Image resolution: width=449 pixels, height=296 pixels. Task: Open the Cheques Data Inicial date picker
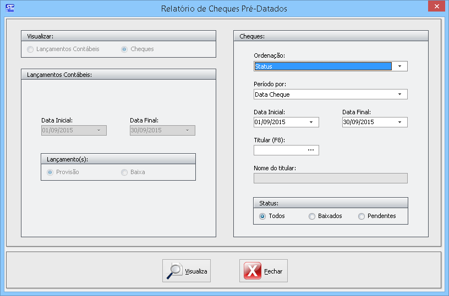(x=311, y=122)
